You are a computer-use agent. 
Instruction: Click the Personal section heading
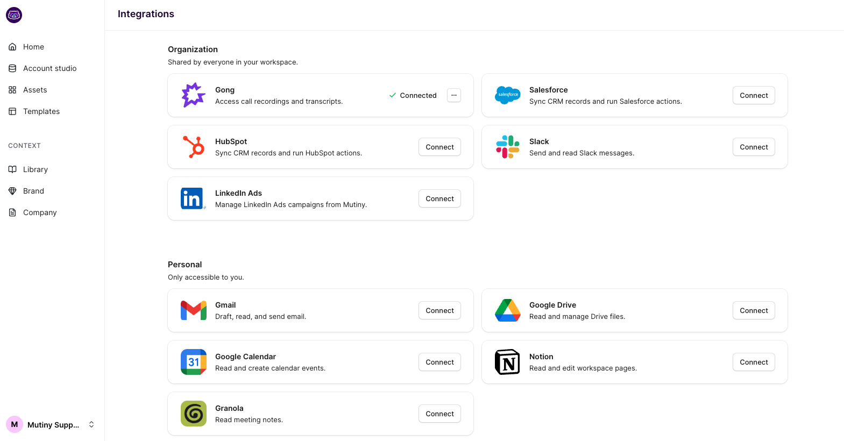[185, 265]
